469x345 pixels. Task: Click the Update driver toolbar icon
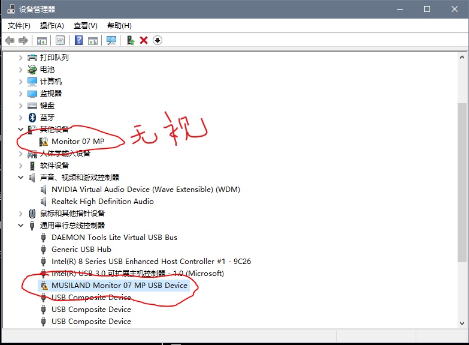pyautogui.click(x=130, y=40)
